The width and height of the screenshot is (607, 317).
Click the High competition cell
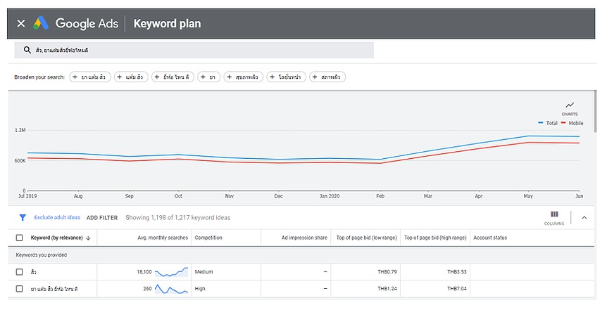point(200,288)
